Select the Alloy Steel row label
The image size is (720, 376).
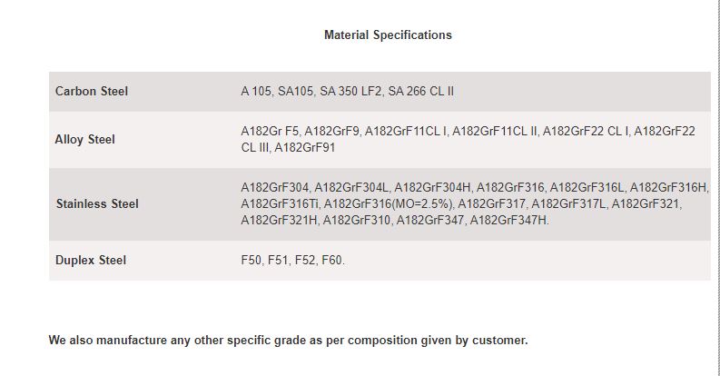click(x=85, y=140)
